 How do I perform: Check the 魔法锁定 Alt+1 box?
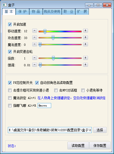pos(10,98)
